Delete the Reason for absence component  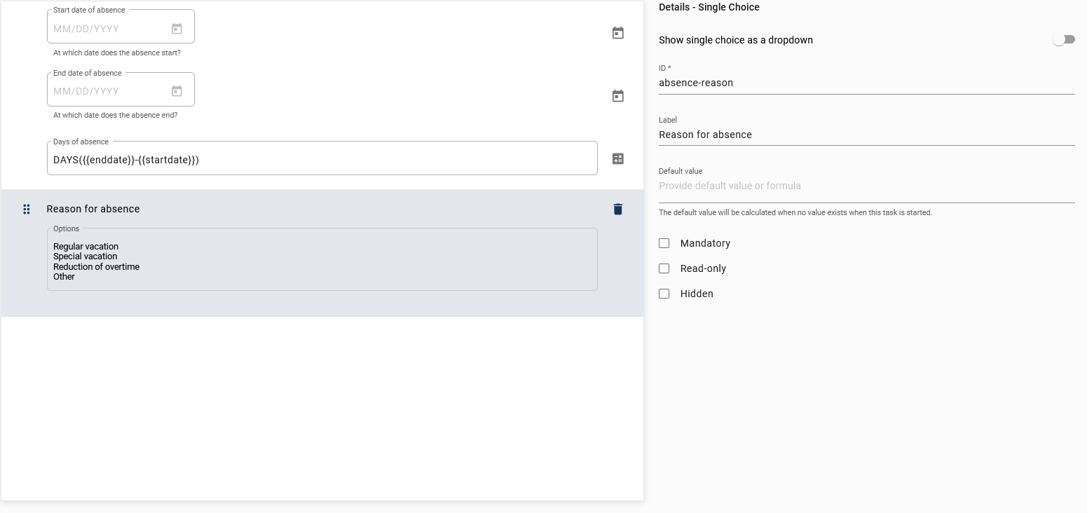pyautogui.click(x=617, y=209)
